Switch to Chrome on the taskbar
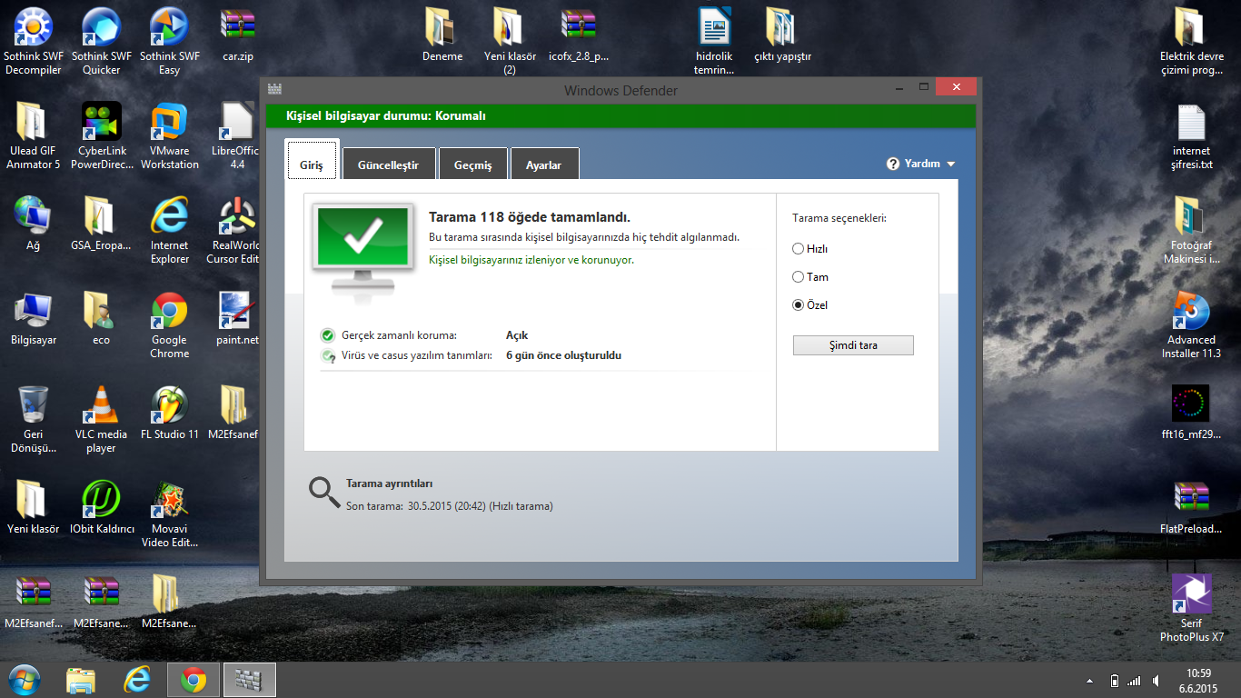 (x=193, y=680)
